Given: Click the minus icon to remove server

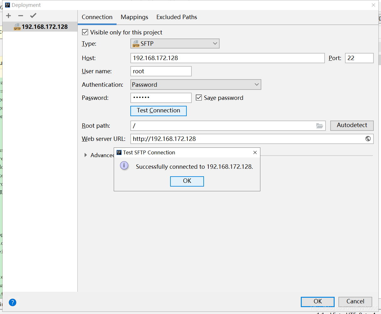Looking at the screenshot, I should click(21, 16).
